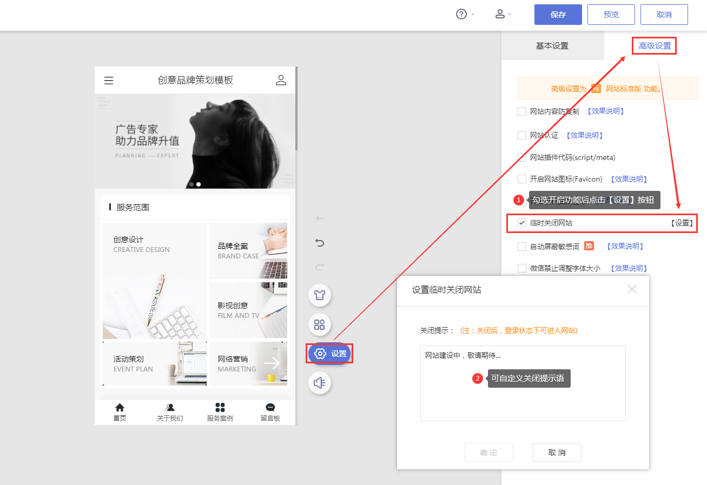This screenshot has height=485, width=707.
Task: Open 效果说明 link for Favicon
Action: tap(629, 179)
